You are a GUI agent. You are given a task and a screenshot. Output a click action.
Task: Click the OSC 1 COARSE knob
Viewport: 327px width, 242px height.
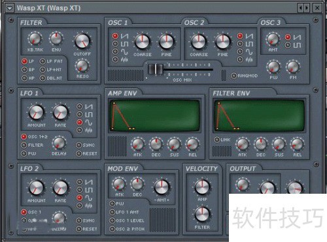pos(142,42)
